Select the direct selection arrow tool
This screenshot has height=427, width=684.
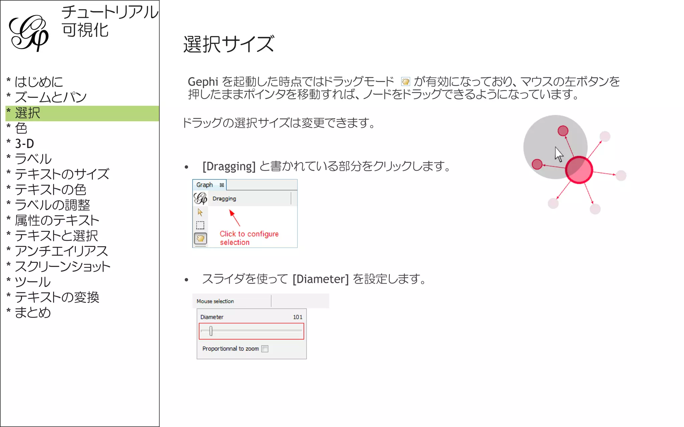click(200, 212)
